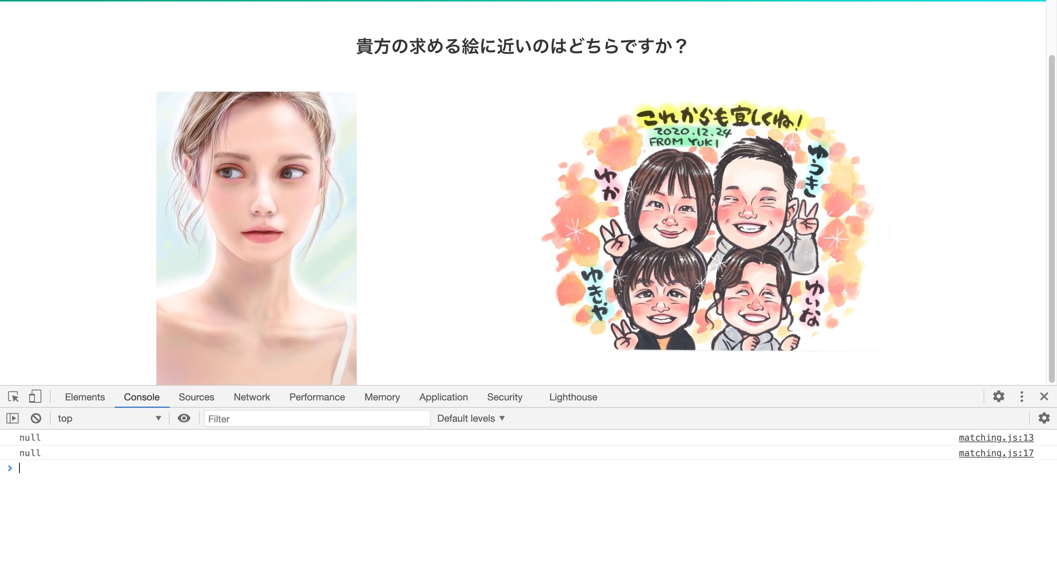Image resolution: width=1057 pixels, height=561 pixels.
Task: Click the eye live expression icon
Action: (x=184, y=418)
